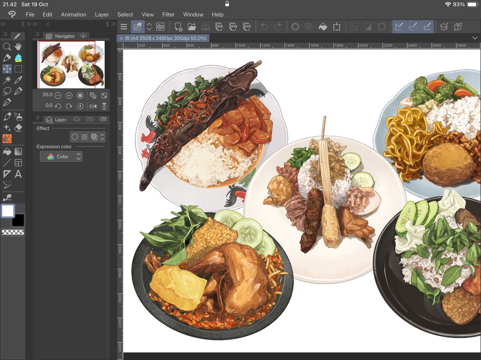Click the Open file folder icon

[192, 27]
